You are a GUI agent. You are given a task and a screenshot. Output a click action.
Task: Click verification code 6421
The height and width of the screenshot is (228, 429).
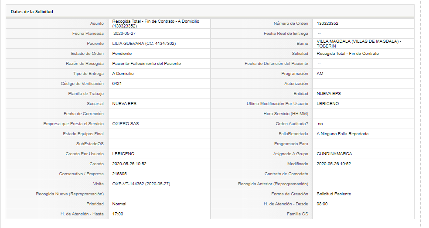[x=117, y=83]
